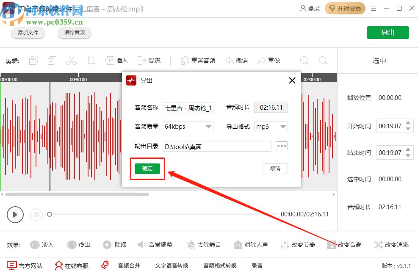Click the green 导出 (Export) button
The width and height of the screenshot is (418, 271).
coord(388,32)
